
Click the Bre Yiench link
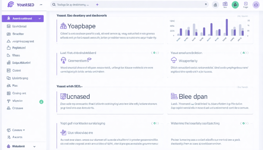point(242,87)
